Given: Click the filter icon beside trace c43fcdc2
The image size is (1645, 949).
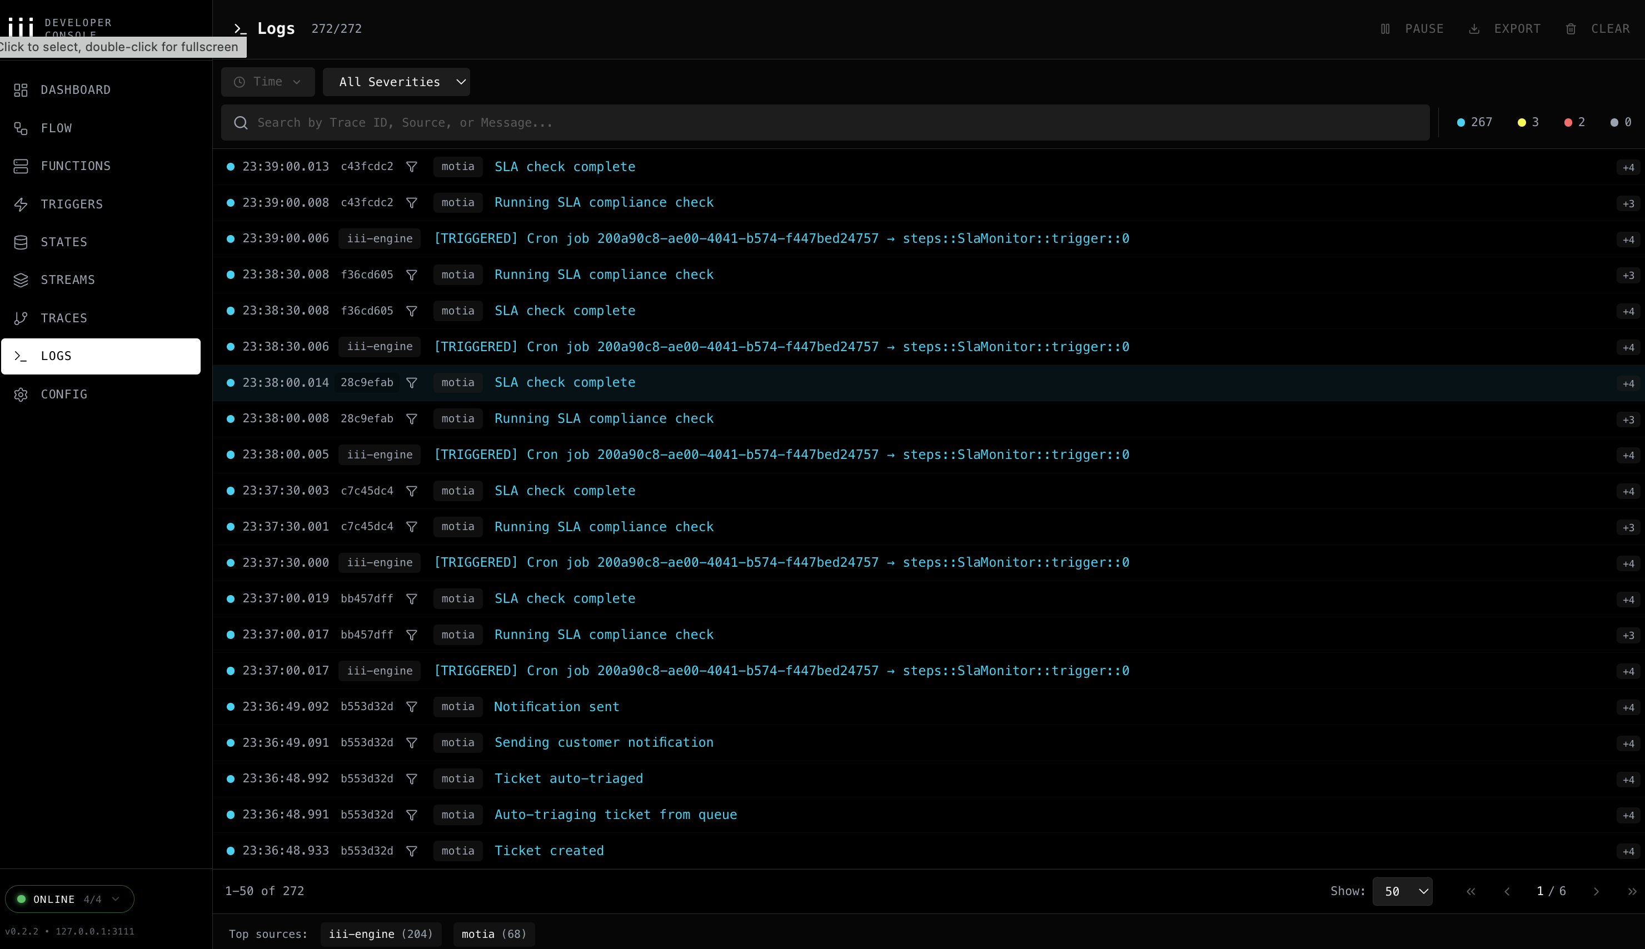Looking at the screenshot, I should [x=411, y=167].
